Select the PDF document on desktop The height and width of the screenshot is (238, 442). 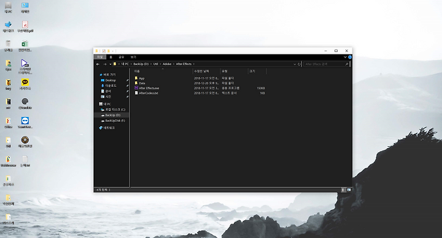coord(25,27)
